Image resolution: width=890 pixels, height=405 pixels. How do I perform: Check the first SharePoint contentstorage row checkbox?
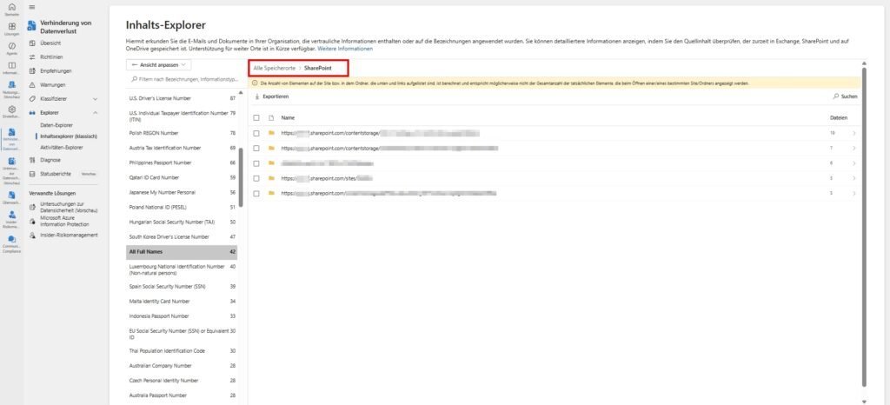click(256, 133)
